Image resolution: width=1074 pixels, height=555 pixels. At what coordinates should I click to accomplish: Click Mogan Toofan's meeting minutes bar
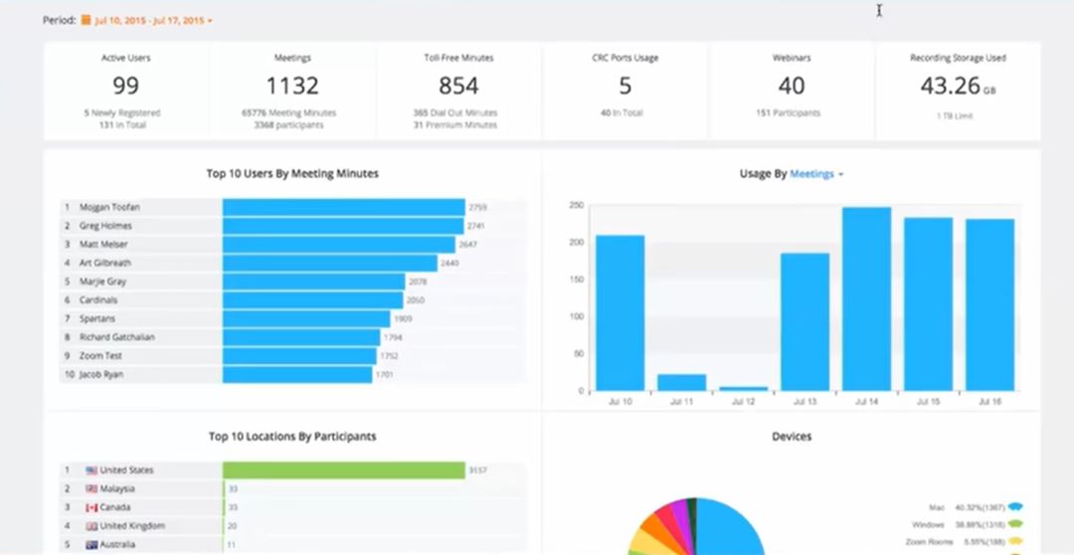click(x=344, y=207)
